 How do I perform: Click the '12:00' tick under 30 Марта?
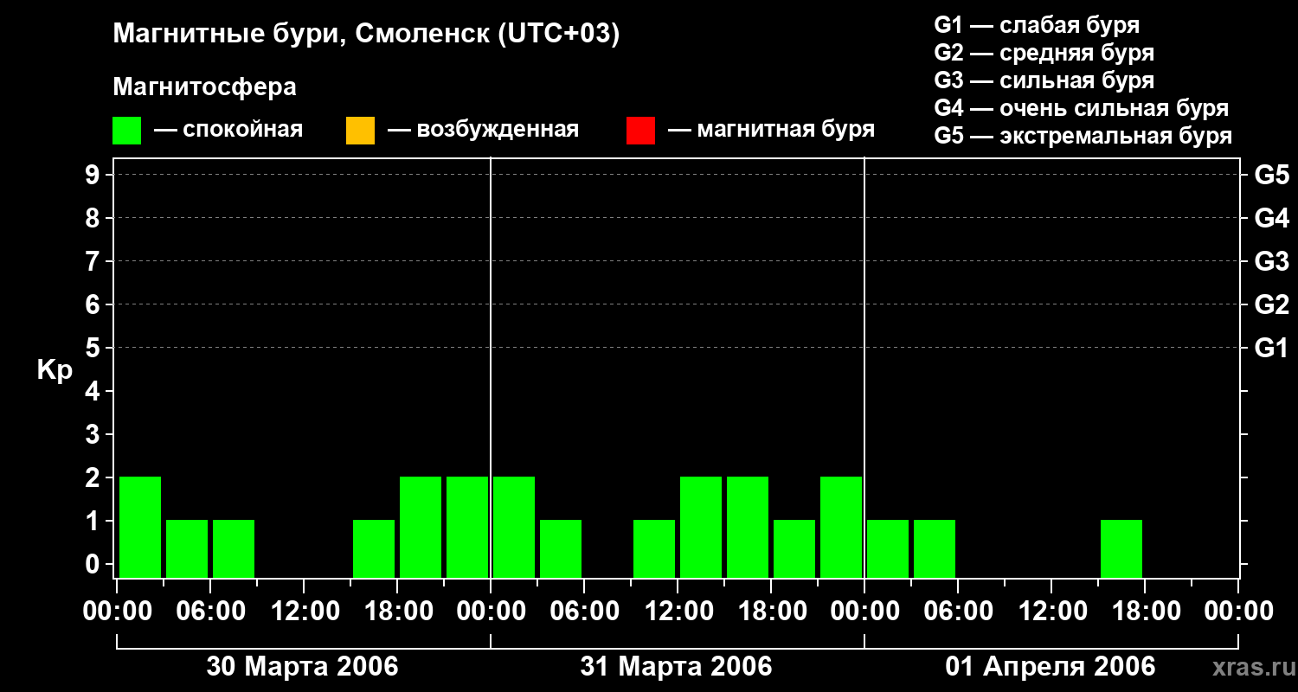tap(304, 612)
